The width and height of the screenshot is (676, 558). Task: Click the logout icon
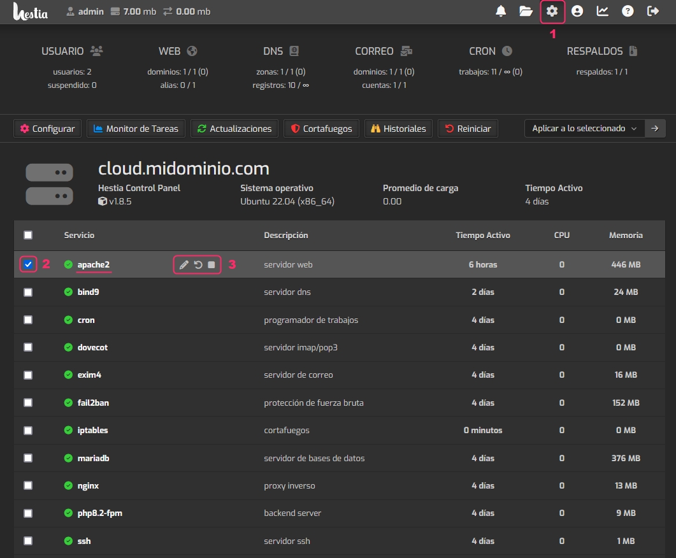(x=653, y=11)
